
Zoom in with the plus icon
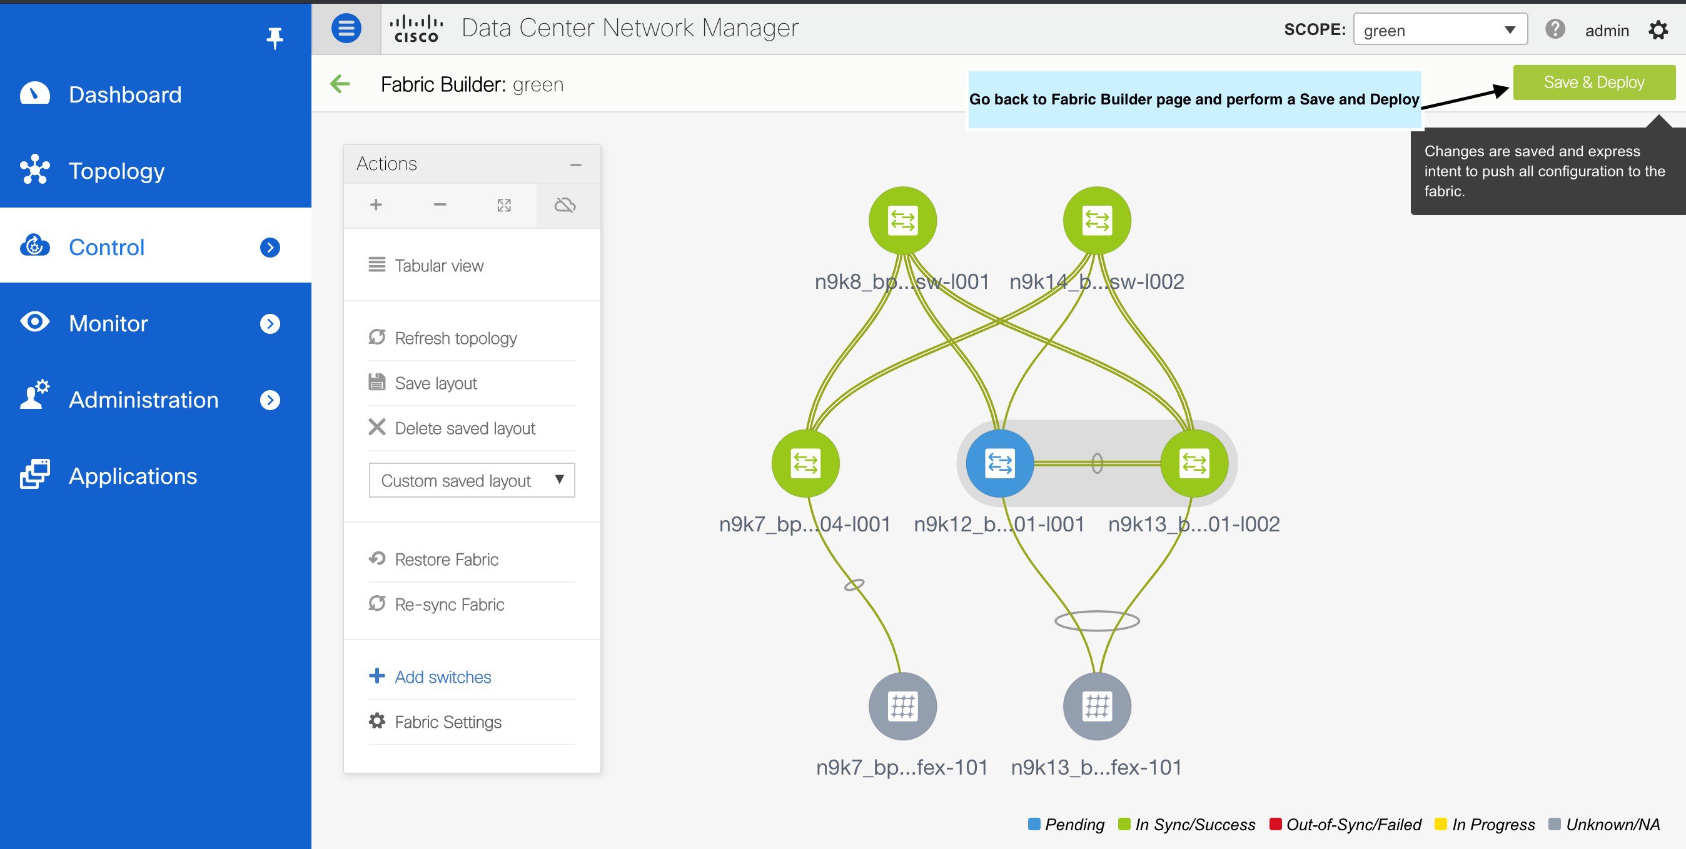(x=376, y=204)
